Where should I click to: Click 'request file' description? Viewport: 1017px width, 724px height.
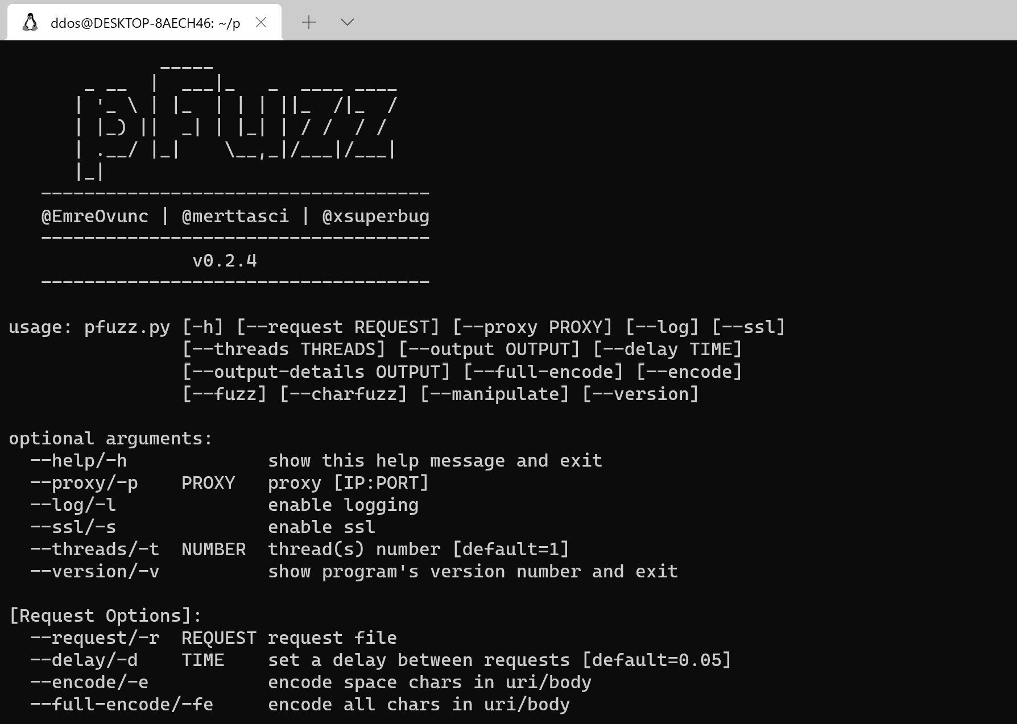(x=333, y=638)
